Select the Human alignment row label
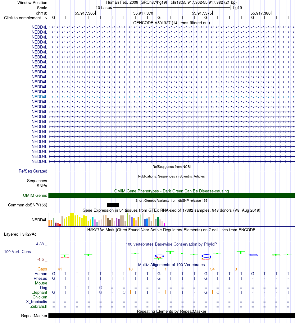This screenshot has width=295, height=323. point(41,274)
